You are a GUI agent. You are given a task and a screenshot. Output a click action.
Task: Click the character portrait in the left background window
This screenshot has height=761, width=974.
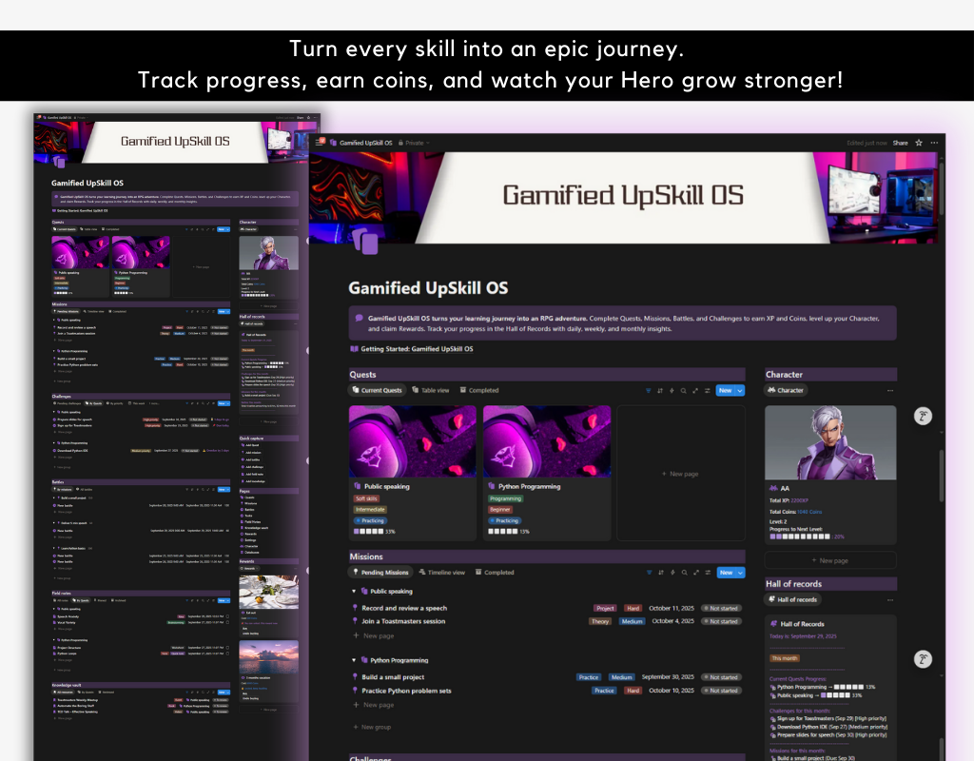coord(268,253)
